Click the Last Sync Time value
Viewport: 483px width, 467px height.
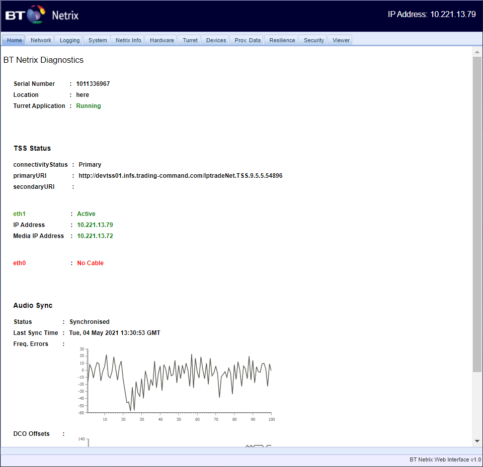point(115,332)
